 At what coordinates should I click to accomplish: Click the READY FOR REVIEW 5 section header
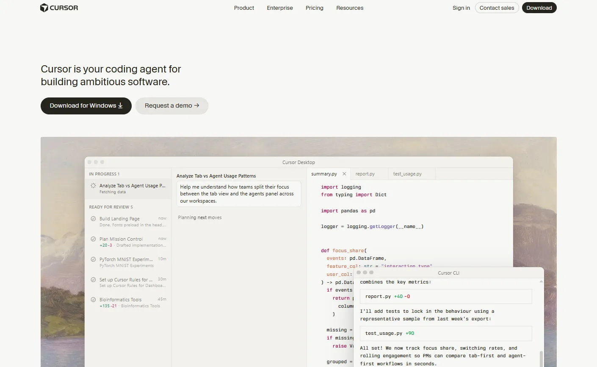click(x=111, y=207)
